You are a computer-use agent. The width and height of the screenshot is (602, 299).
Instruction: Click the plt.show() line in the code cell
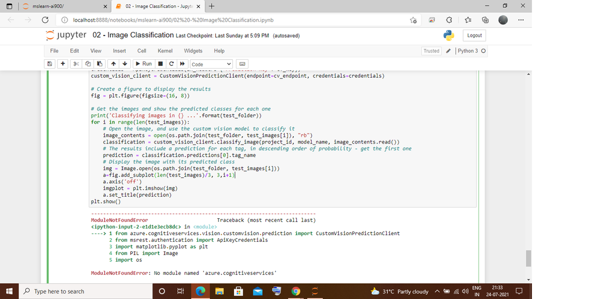(106, 201)
